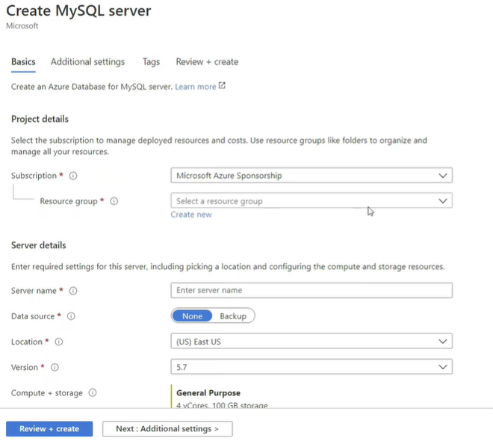The height and width of the screenshot is (444, 493).
Task: Click info icon next to Compute + storage
Action: pyautogui.click(x=93, y=393)
